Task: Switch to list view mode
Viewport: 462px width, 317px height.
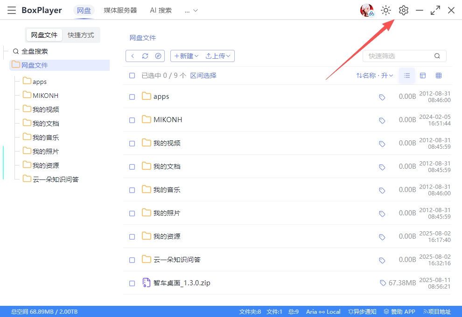Action: pos(407,76)
